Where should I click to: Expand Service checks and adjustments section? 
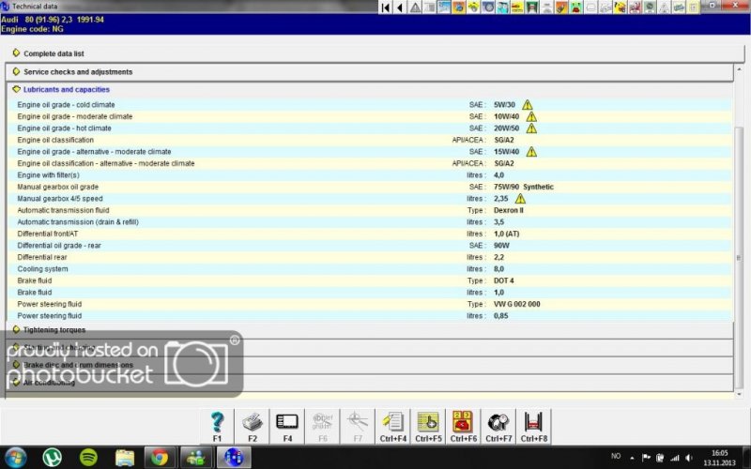coord(77,71)
